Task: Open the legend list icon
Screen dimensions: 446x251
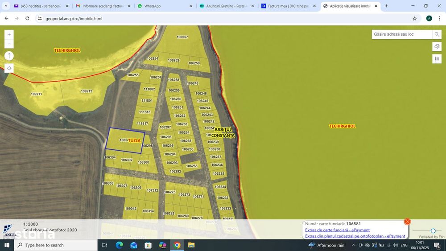Action: (x=437, y=59)
